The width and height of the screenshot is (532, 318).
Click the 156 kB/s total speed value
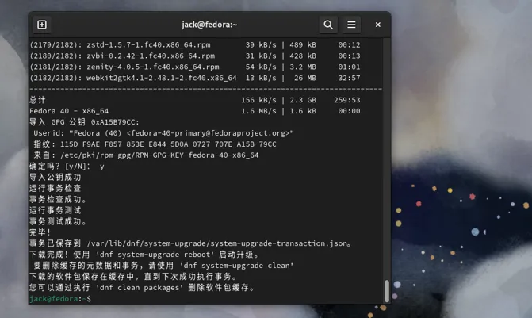pyautogui.click(x=258, y=100)
